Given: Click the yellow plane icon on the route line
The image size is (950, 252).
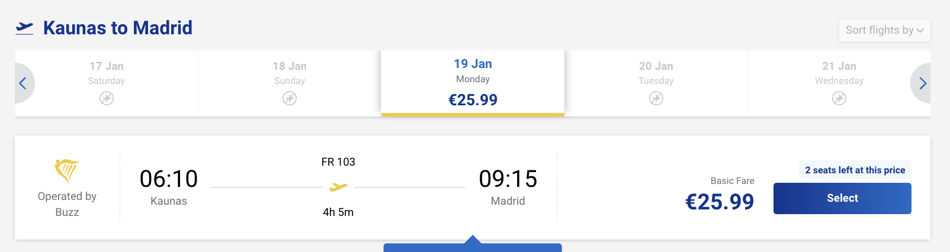Looking at the screenshot, I should click(x=338, y=188).
